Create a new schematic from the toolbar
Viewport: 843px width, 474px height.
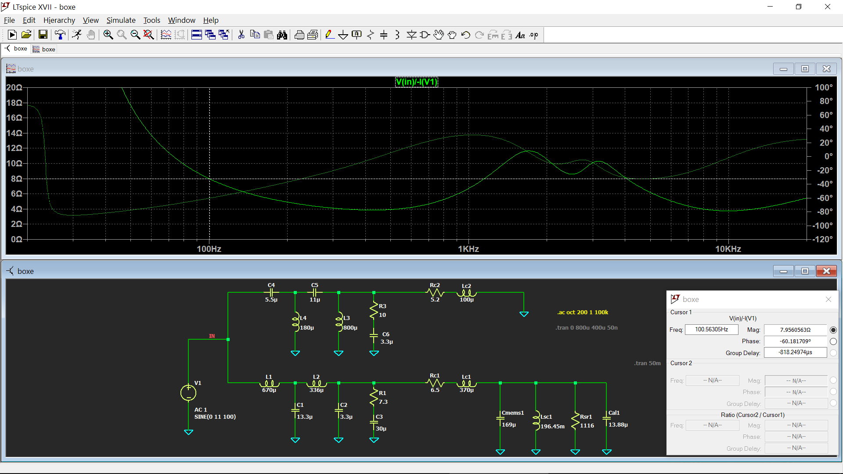pos(12,35)
